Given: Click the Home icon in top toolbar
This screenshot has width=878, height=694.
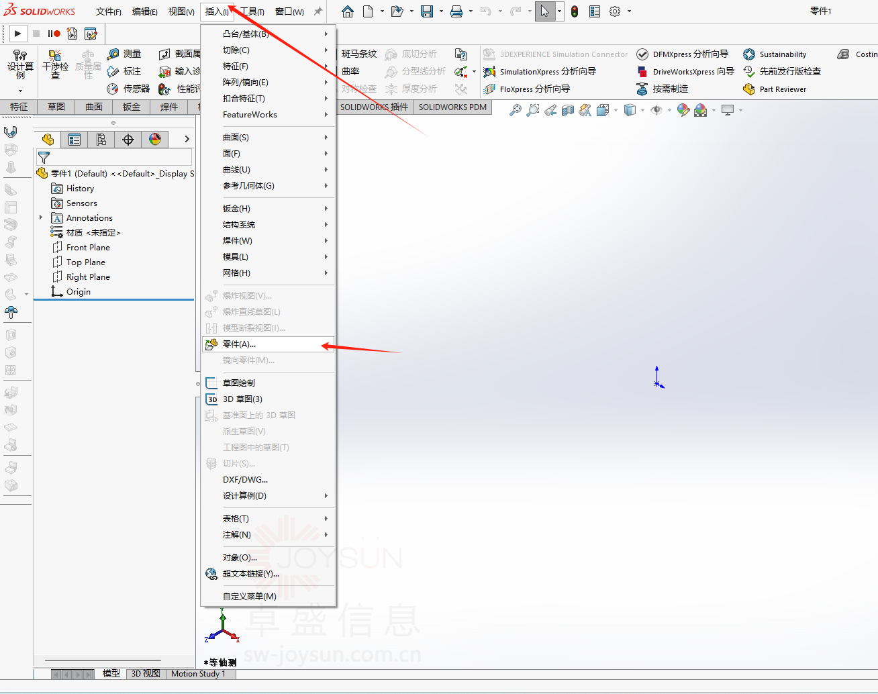Looking at the screenshot, I should tap(347, 11).
